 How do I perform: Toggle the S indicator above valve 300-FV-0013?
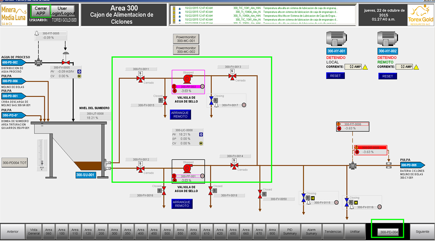232,71
